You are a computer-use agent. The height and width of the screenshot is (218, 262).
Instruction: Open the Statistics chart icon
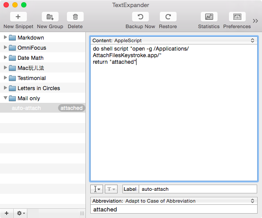click(209, 17)
